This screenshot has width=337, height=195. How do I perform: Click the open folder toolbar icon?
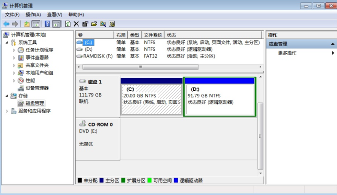point(94,24)
